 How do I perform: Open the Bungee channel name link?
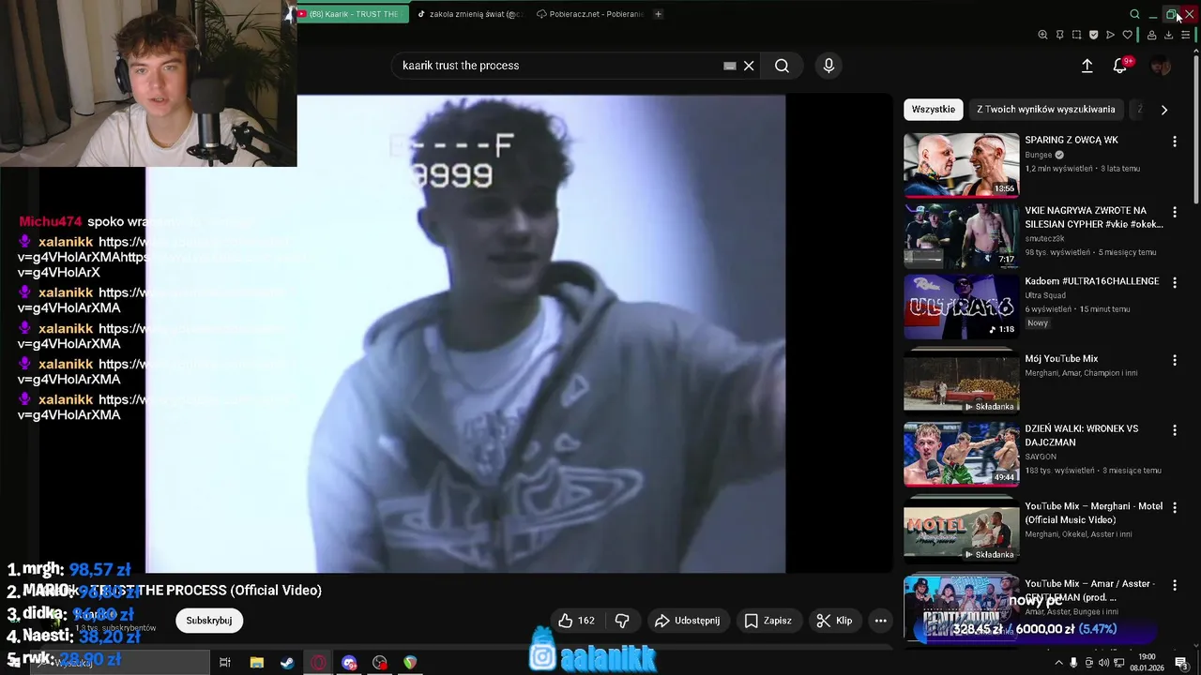[1039, 155]
